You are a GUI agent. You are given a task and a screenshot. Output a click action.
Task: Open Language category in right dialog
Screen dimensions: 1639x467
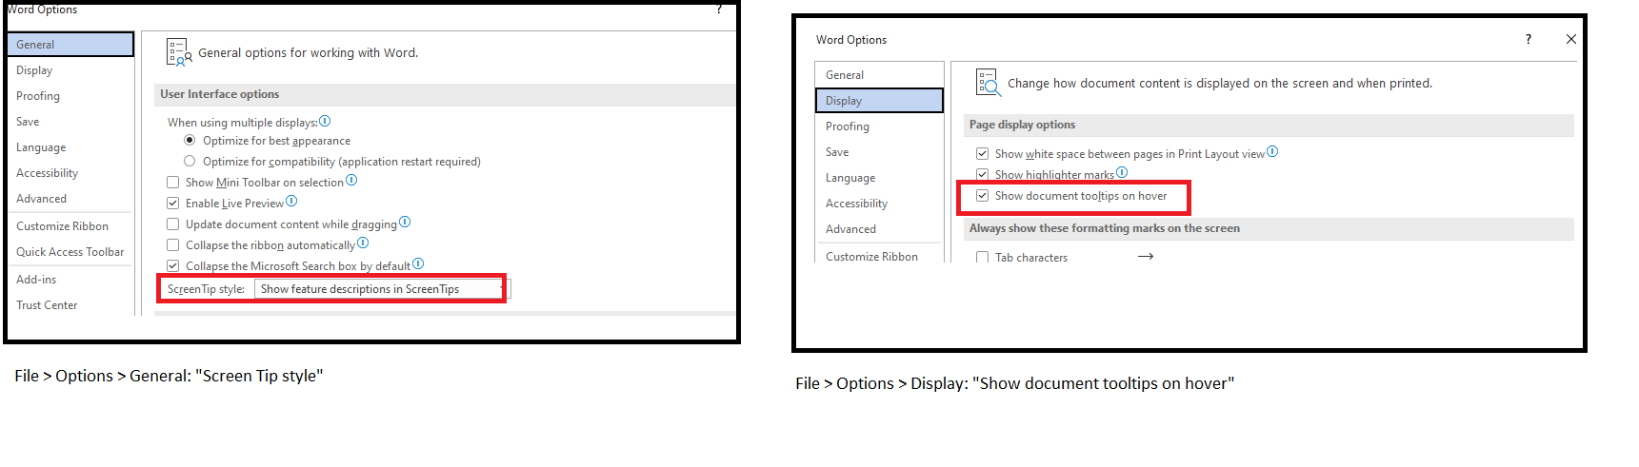coord(879,177)
